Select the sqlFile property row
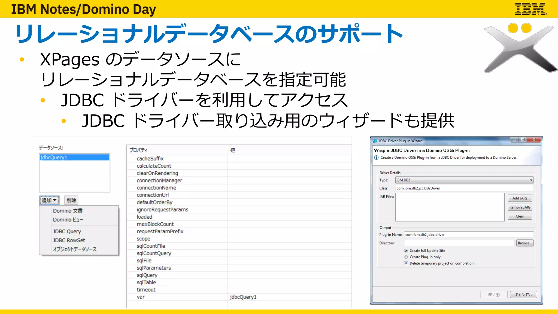Viewport: 558px width, 314px height. 239,261
